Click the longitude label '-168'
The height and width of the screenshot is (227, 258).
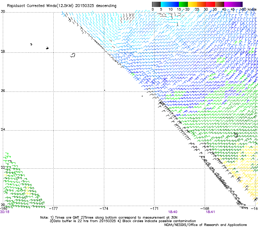(x=205, y=208)
